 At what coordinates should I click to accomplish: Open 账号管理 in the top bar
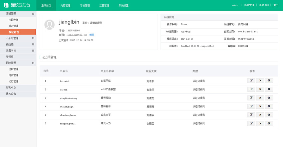[x=249, y=5]
